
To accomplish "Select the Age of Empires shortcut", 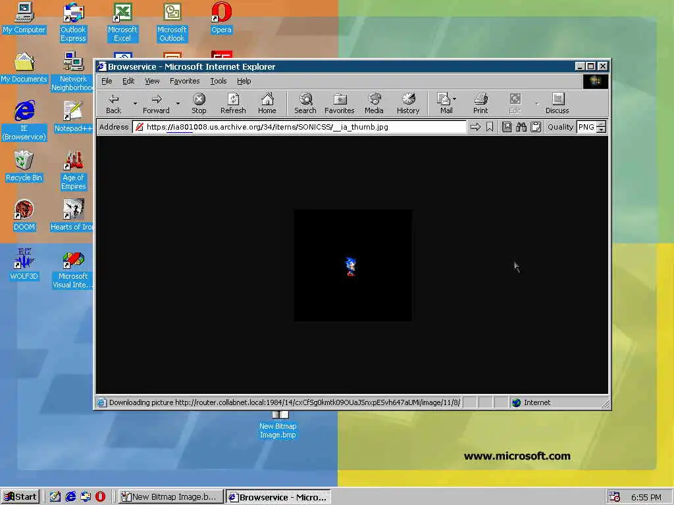I will click(x=73, y=170).
